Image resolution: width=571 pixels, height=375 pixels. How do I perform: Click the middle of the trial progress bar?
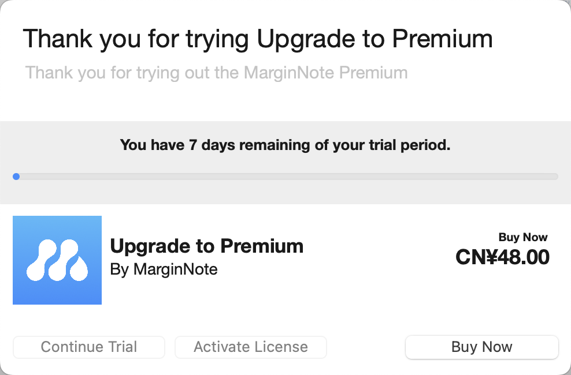(285, 177)
